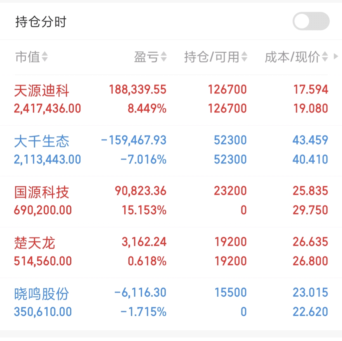This screenshot has width=342, height=341.
Task: Select the 持仓/可用 column header
Action: (212, 57)
